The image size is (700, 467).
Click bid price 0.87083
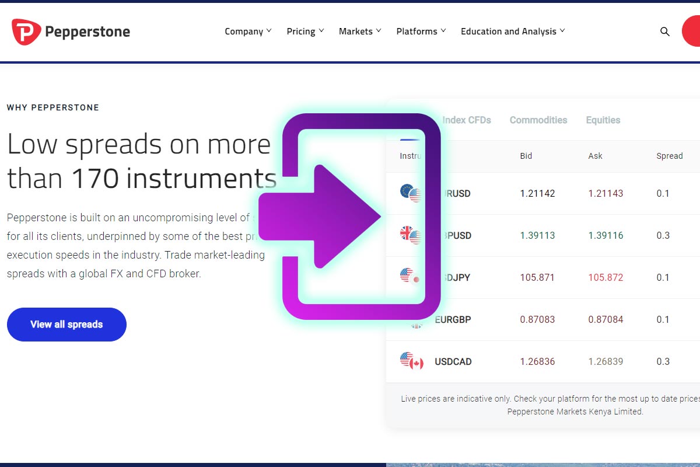[x=538, y=319]
